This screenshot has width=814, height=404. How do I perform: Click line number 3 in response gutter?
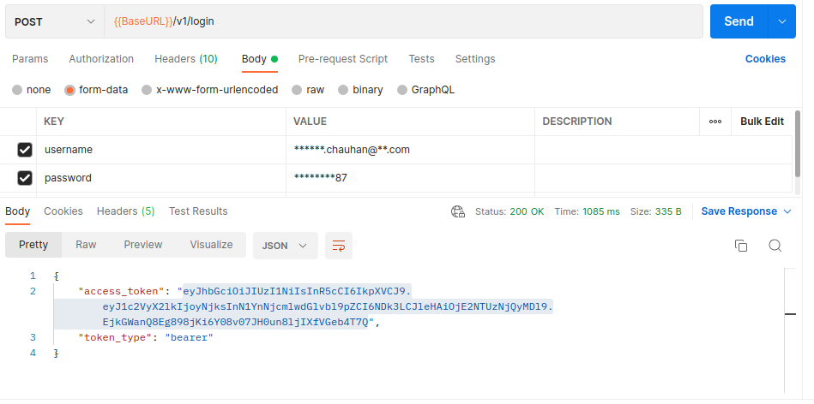pos(33,338)
